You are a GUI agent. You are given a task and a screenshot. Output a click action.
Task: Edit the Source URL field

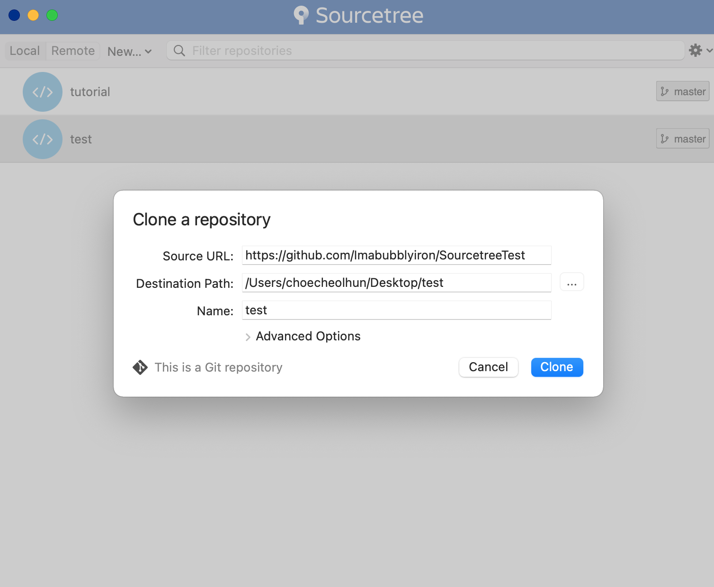click(x=397, y=255)
